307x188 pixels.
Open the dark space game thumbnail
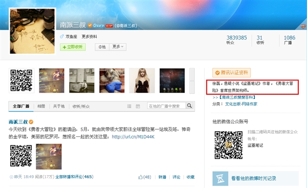pos(172,80)
